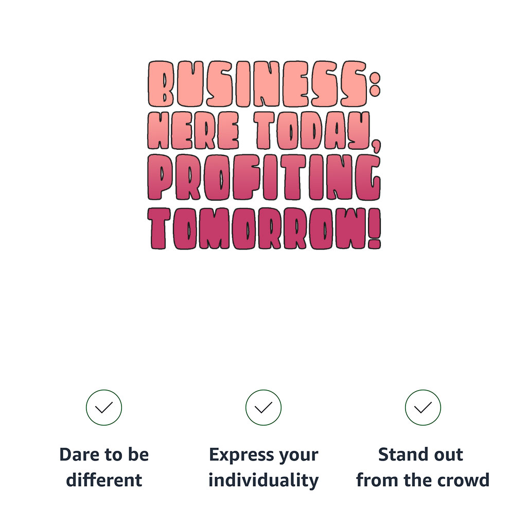Select the Stand out from the crowd text
The height and width of the screenshot is (527, 527).
[423, 467]
